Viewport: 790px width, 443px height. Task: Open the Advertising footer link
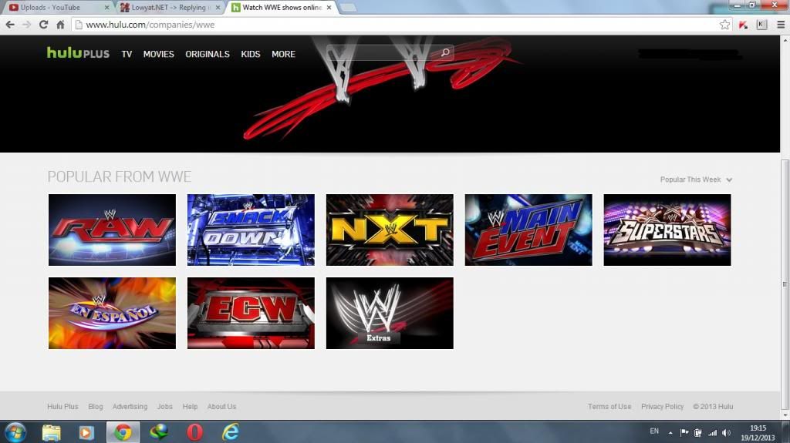[130, 407]
